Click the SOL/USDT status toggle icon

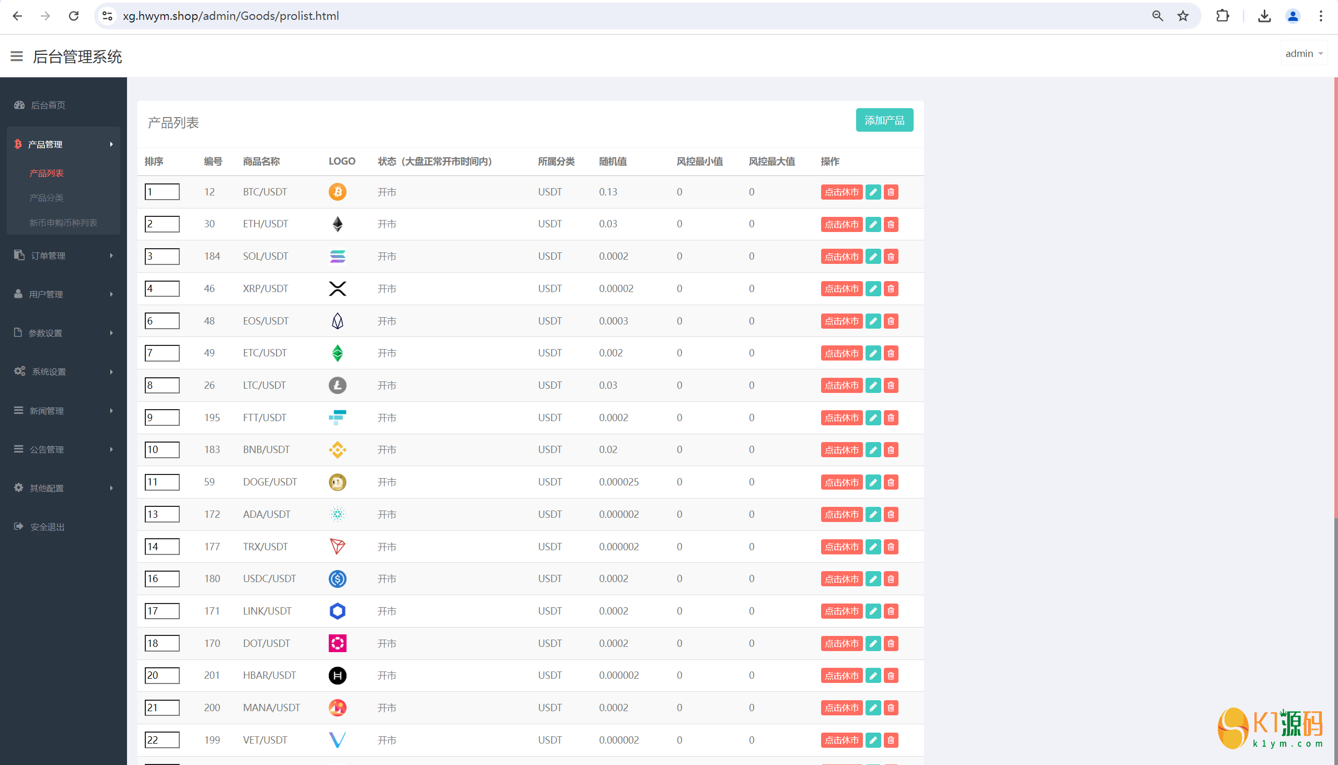coord(840,256)
